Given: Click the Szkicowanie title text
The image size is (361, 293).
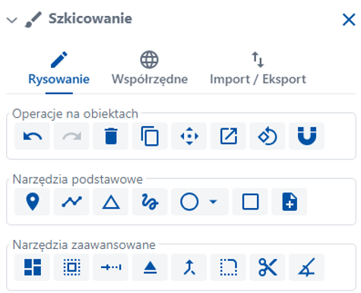Looking at the screenshot, I should [90, 19].
